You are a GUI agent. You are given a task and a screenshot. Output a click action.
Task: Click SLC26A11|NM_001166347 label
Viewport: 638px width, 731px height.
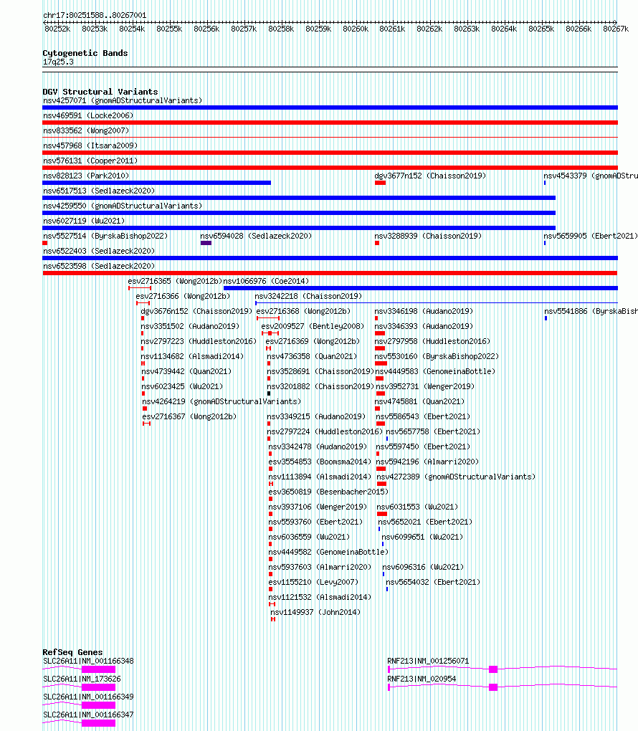(88, 715)
